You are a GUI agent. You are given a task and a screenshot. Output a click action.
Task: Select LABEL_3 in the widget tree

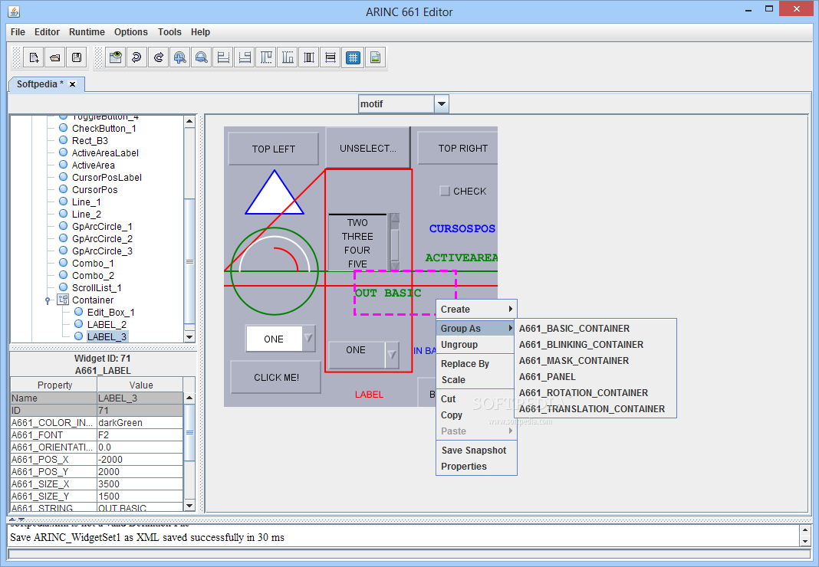[107, 337]
